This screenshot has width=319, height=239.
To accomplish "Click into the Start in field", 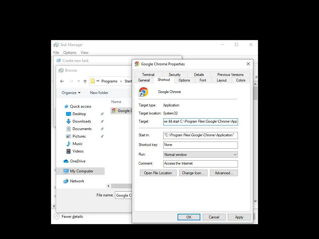I will tap(200, 135).
